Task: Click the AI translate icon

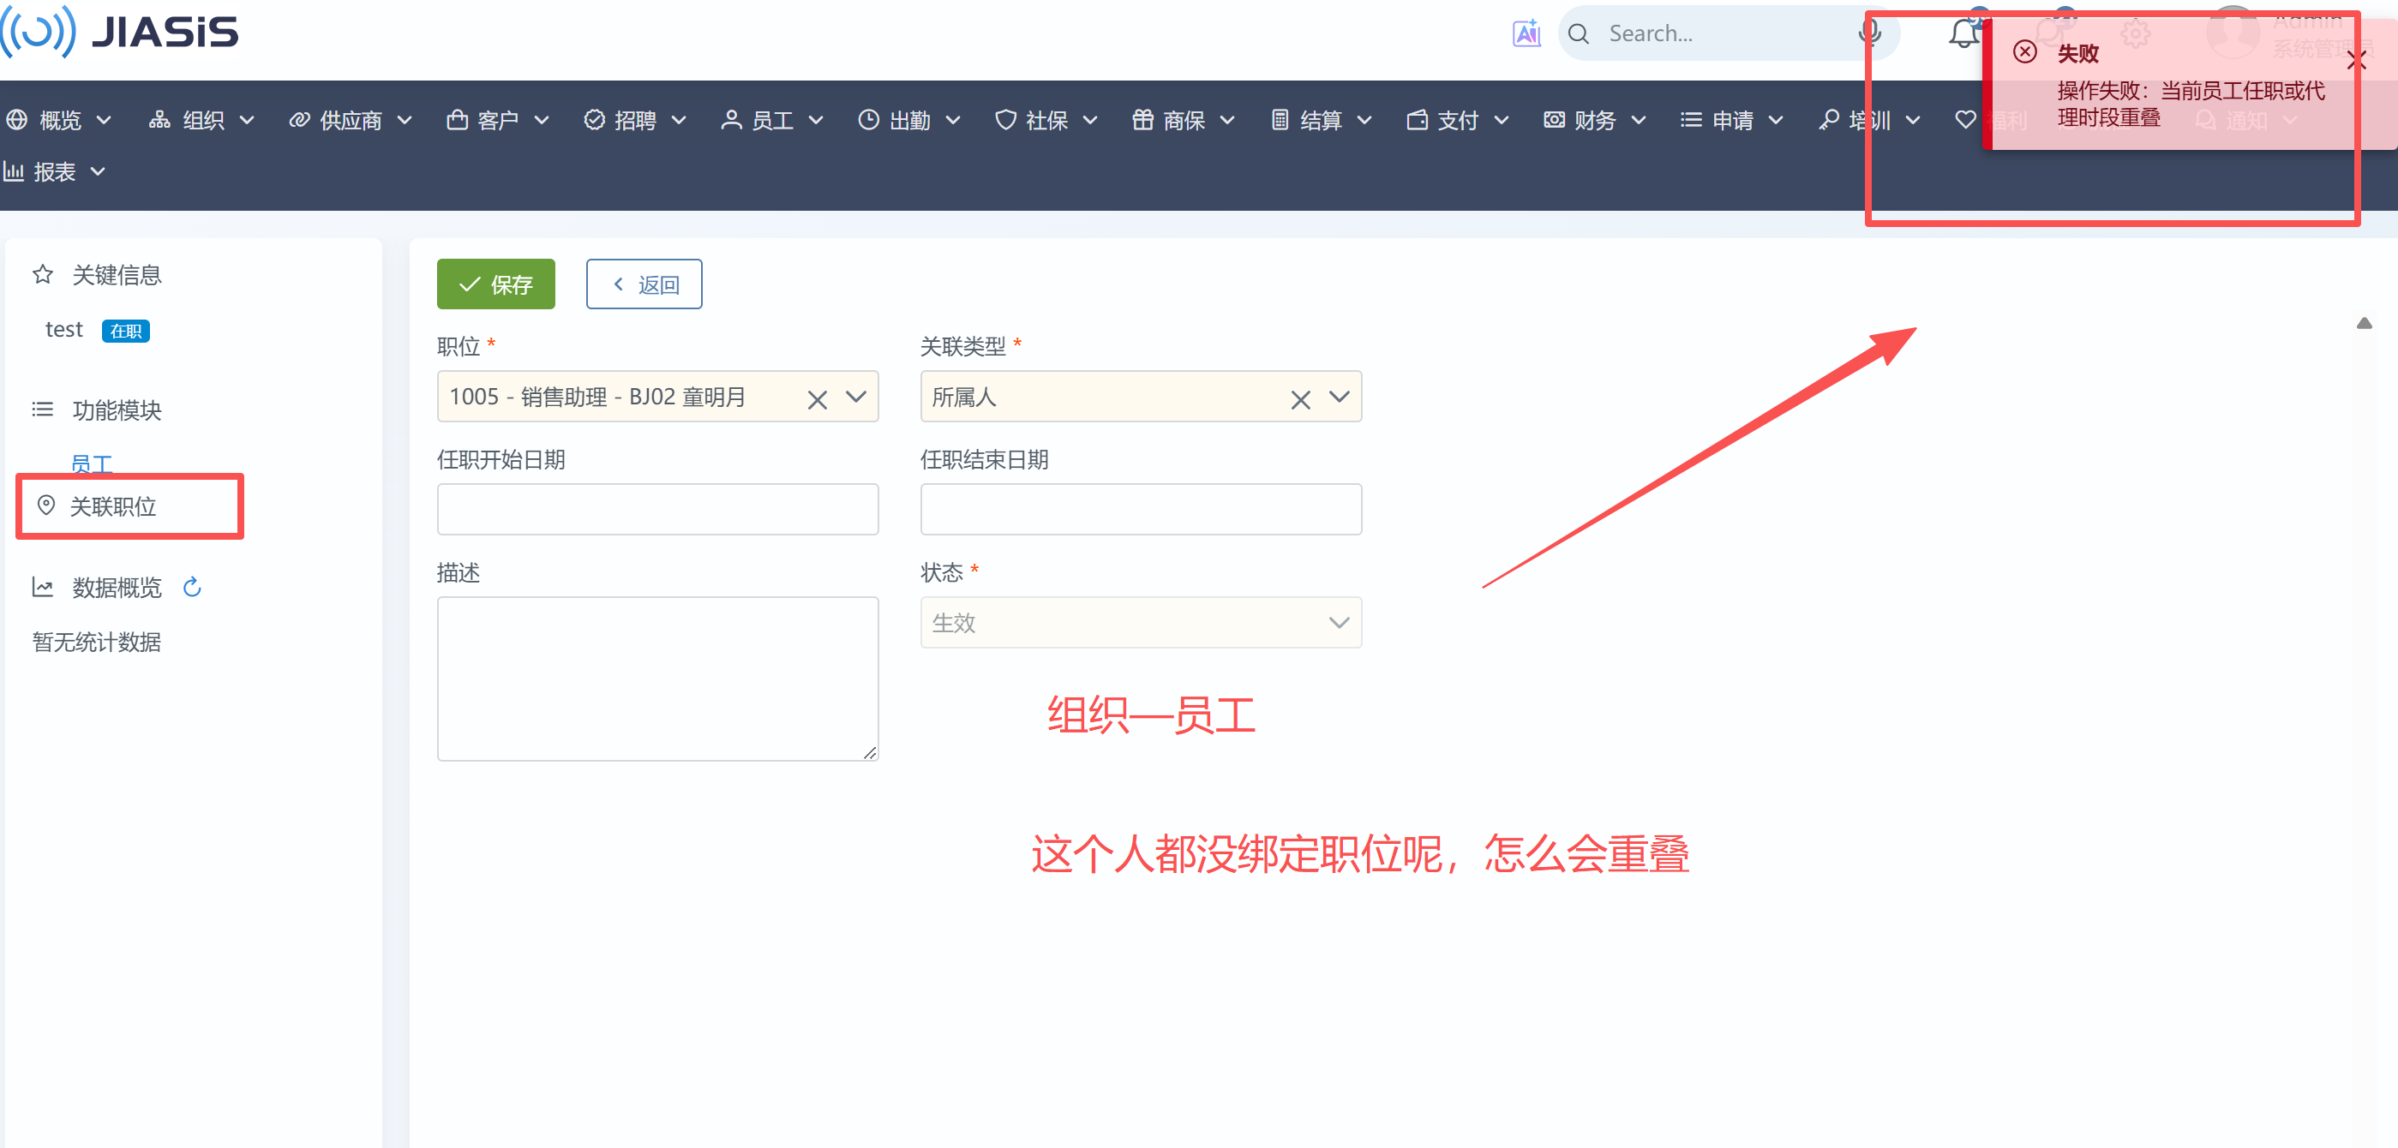Action: 1526,33
